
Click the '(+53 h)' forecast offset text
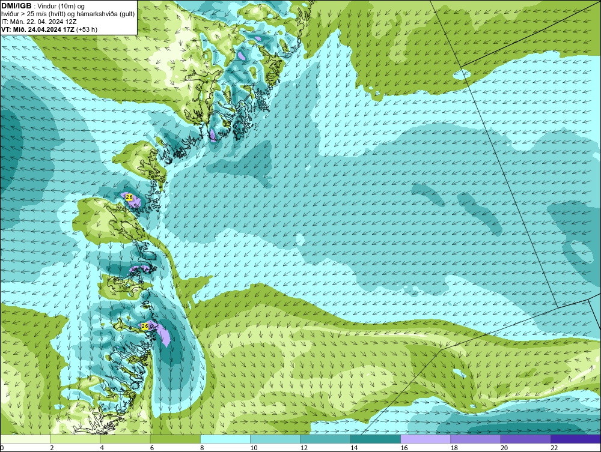click(87, 29)
